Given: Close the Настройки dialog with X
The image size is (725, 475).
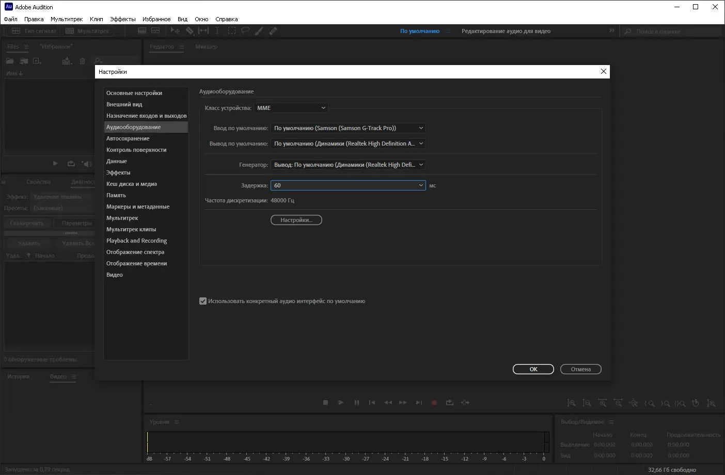Looking at the screenshot, I should 603,71.
